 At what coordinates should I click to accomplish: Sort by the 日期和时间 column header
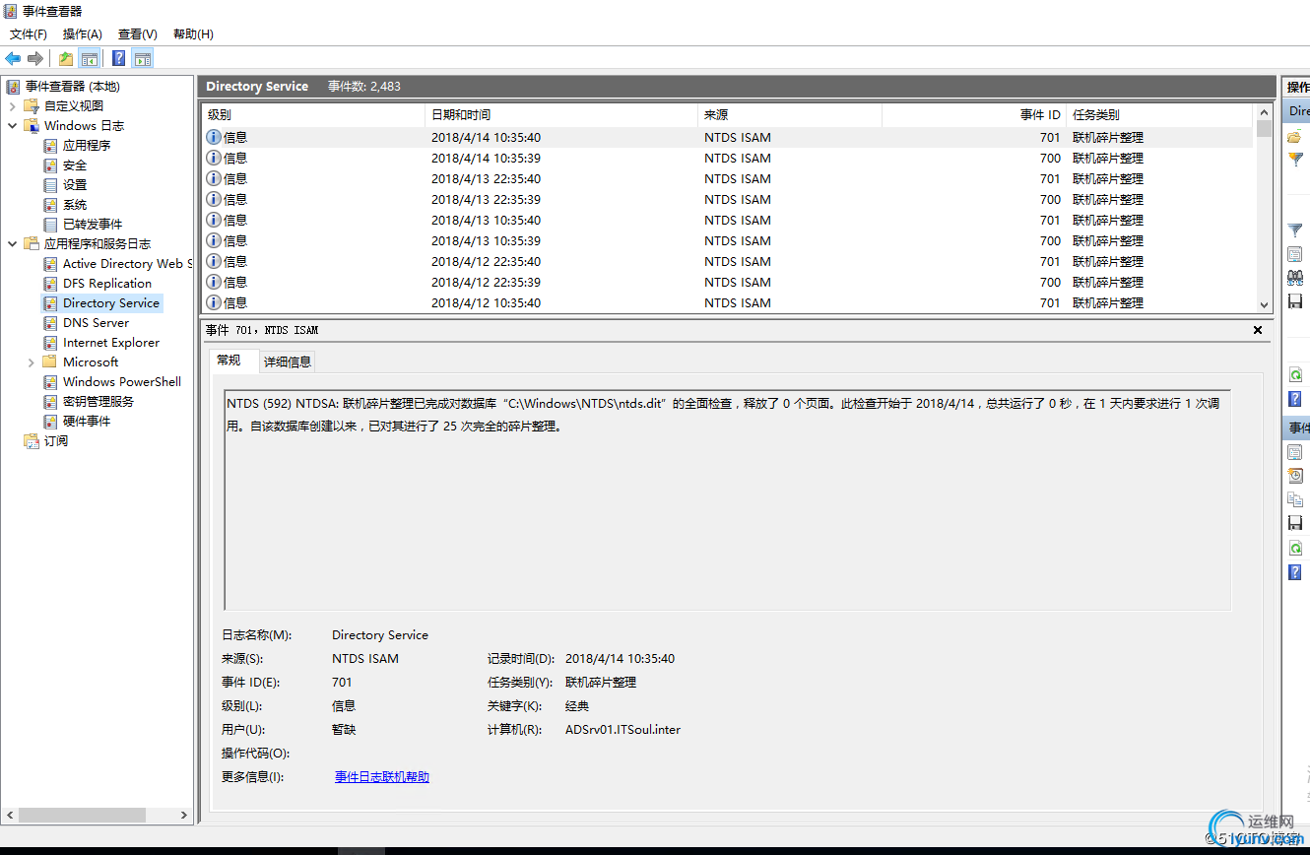pyautogui.click(x=561, y=115)
